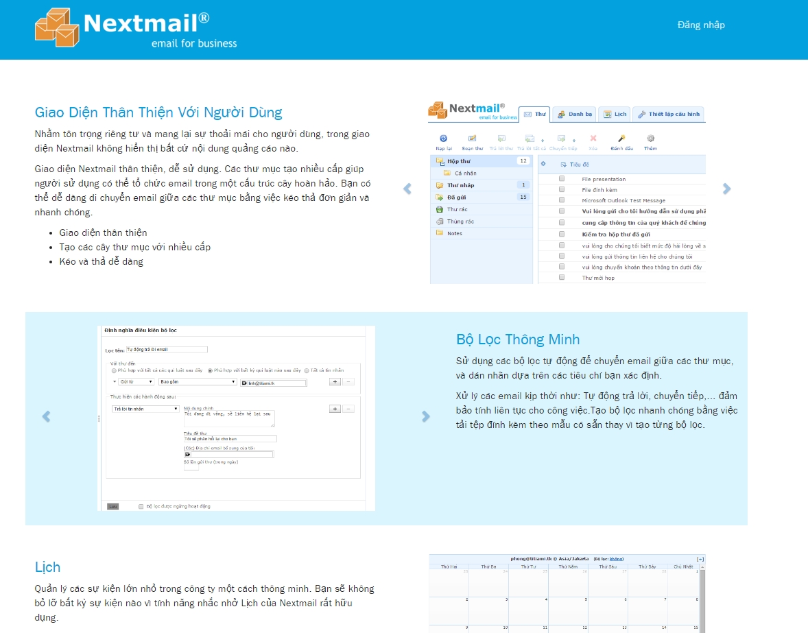Click the additional email address field
The width and height of the screenshot is (808, 633).
click(228, 454)
